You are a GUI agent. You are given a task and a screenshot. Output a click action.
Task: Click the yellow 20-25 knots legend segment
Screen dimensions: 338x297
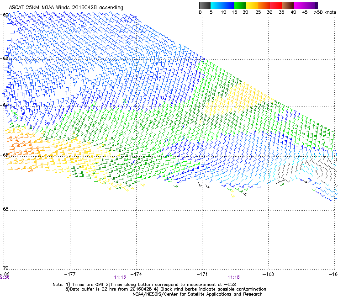252,5
